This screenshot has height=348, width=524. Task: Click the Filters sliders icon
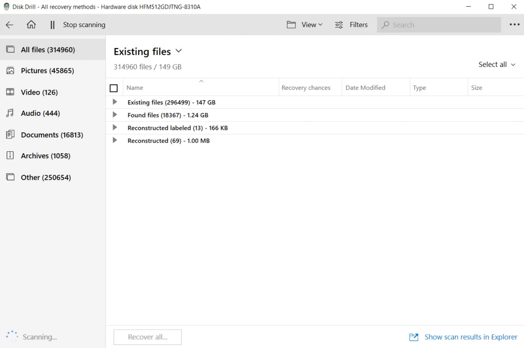[339, 25]
